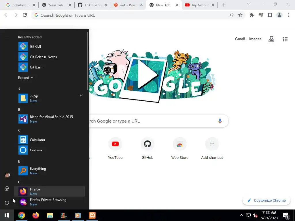Open File Explorer from the taskbar
The image size is (295, 221).
coord(50,215)
